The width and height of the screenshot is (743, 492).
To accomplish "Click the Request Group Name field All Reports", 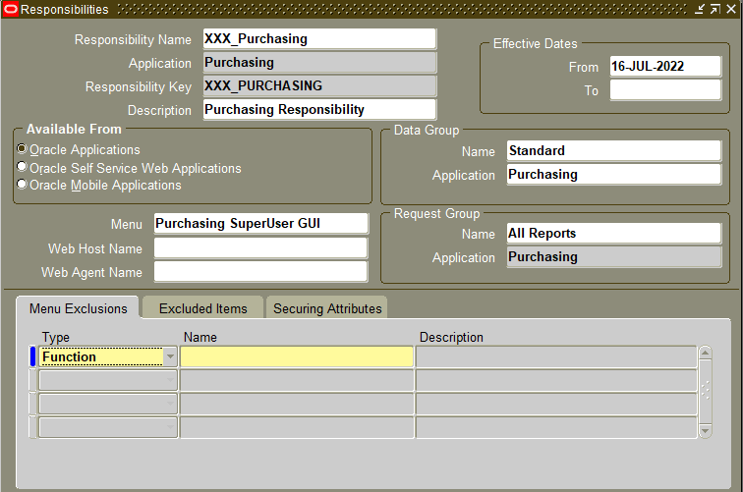I will [x=614, y=234].
